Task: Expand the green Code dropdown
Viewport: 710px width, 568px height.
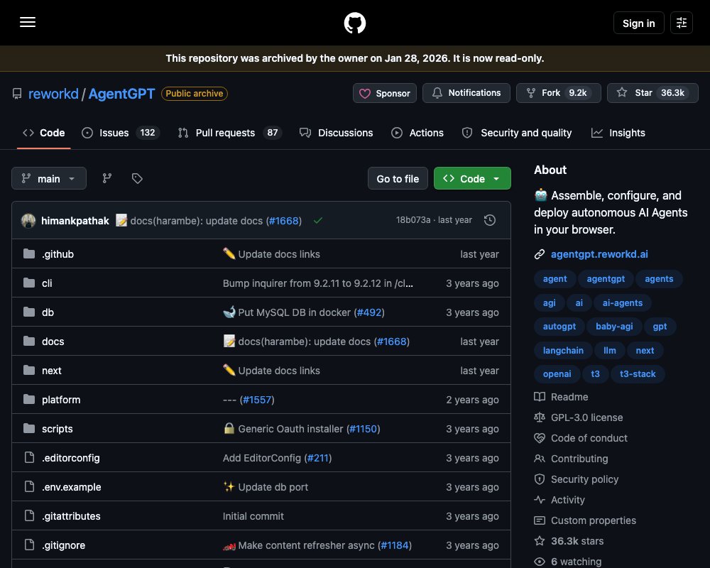Action: pos(472,178)
